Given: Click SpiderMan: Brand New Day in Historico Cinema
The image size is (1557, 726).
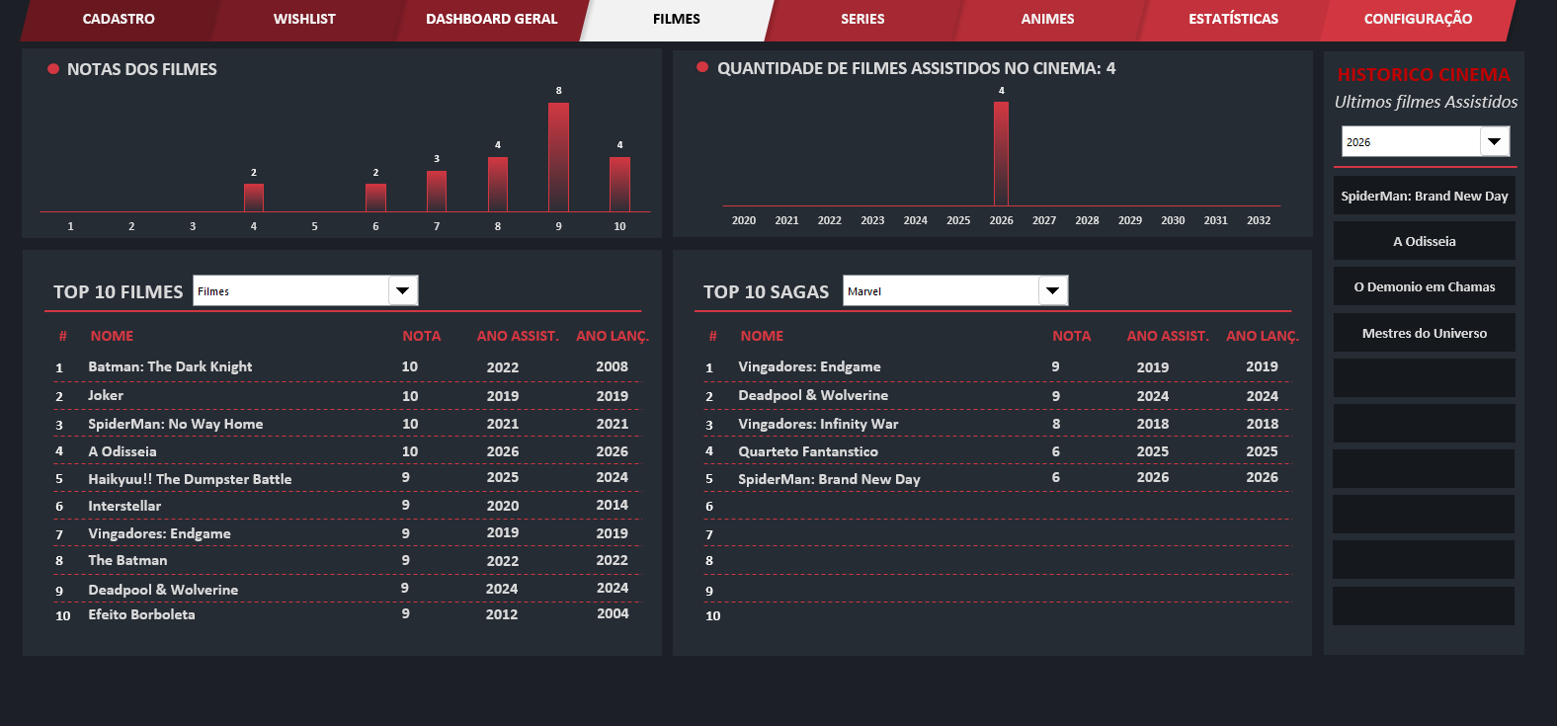Looking at the screenshot, I should click(1424, 196).
